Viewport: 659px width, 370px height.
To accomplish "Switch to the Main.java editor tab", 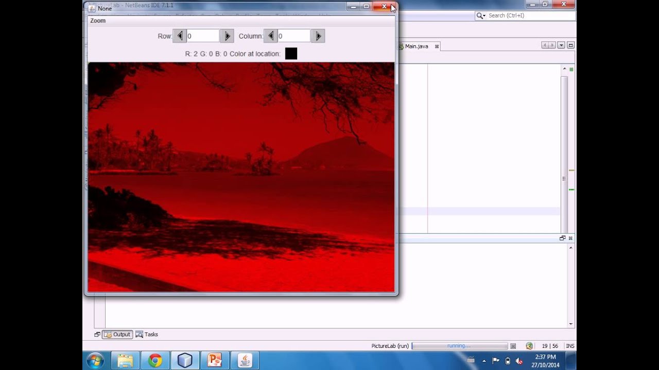I will tap(416, 46).
